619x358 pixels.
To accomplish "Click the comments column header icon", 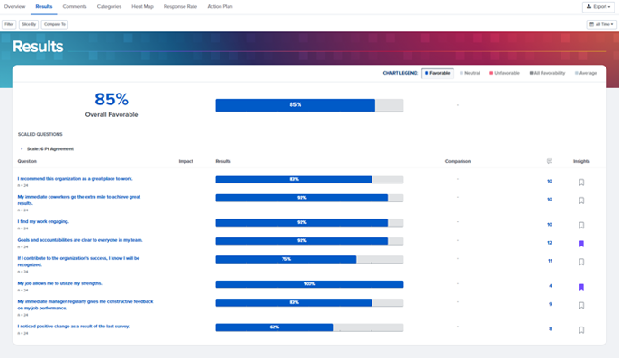I will [550, 161].
